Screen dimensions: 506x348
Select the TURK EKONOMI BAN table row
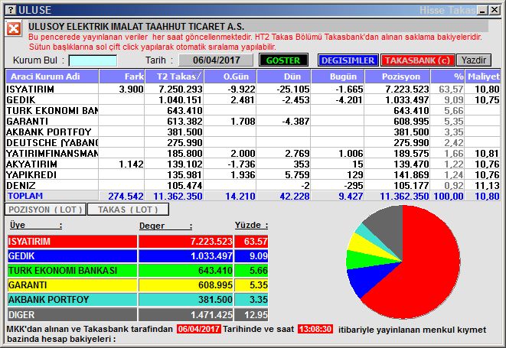click(253, 110)
